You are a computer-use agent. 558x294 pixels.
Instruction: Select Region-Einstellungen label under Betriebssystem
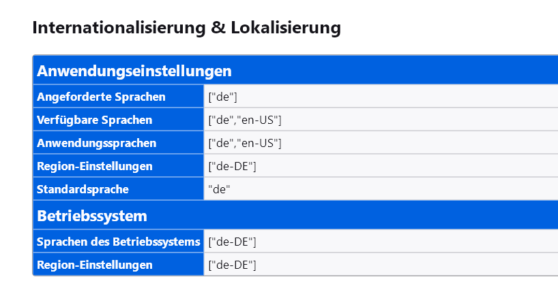point(95,265)
